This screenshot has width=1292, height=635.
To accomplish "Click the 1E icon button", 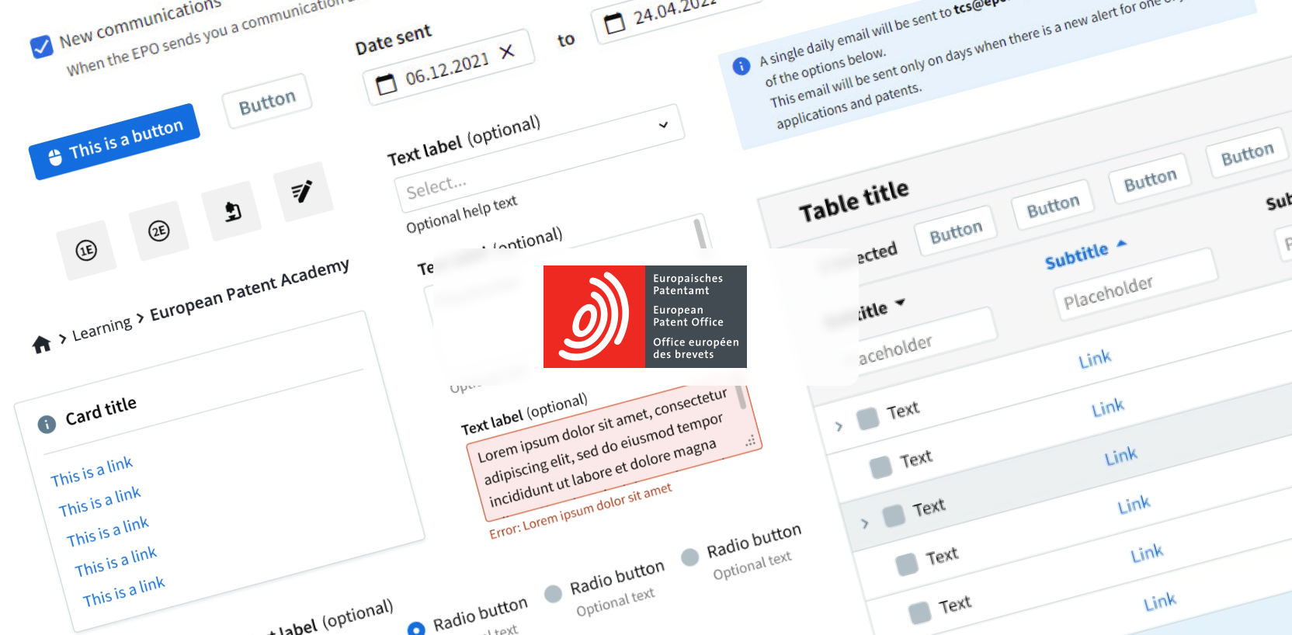I will tap(86, 250).
